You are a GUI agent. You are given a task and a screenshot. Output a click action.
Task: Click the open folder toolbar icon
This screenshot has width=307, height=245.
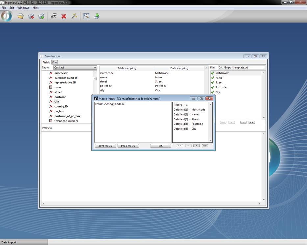pyautogui.click(x=21, y=16)
